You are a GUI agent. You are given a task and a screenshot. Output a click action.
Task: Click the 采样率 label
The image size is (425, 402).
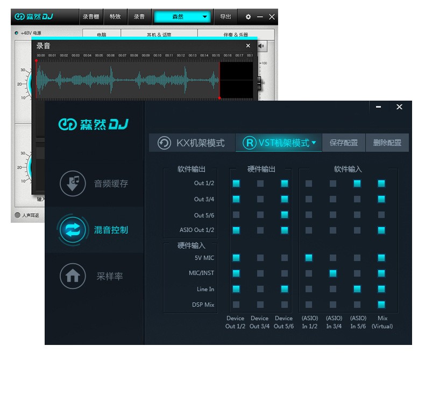click(x=110, y=276)
